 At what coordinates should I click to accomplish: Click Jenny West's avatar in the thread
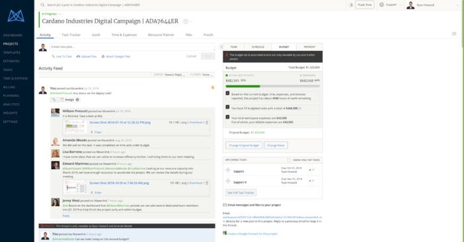point(55,202)
